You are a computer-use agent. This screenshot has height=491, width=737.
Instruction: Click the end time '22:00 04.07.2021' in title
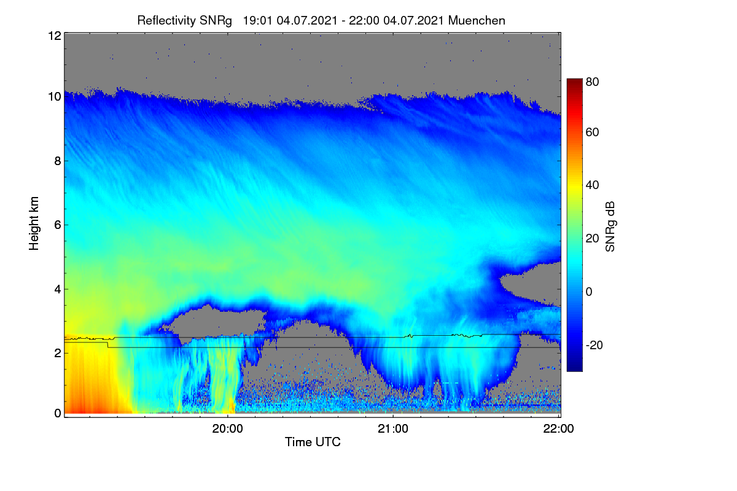click(397, 20)
